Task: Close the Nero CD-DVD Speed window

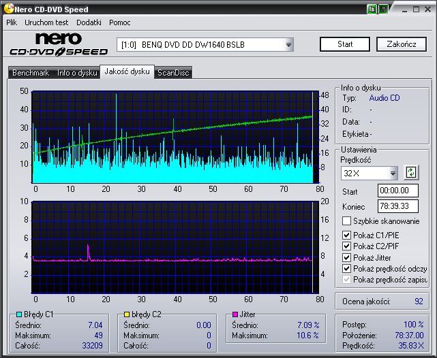Action: (x=428, y=10)
